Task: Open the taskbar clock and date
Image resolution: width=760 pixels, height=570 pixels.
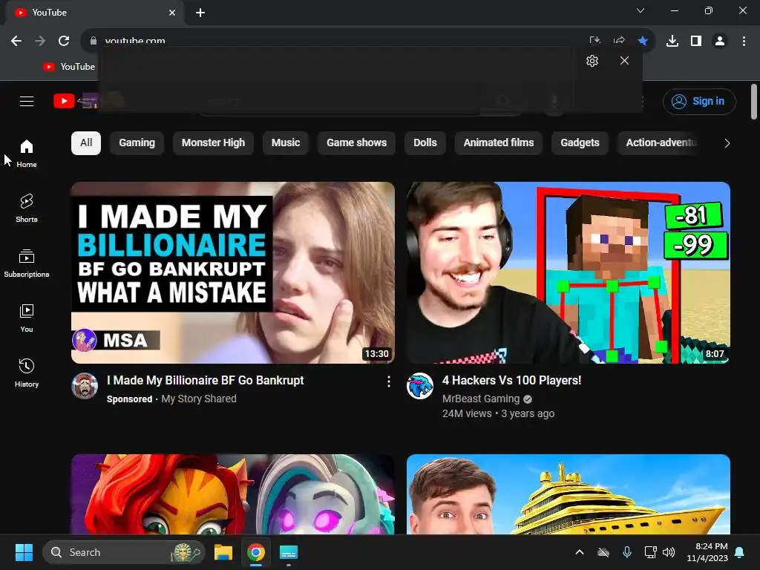Action: click(x=707, y=552)
